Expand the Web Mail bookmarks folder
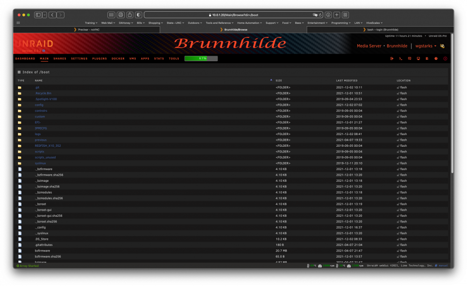 pyautogui.click(x=108, y=23)
